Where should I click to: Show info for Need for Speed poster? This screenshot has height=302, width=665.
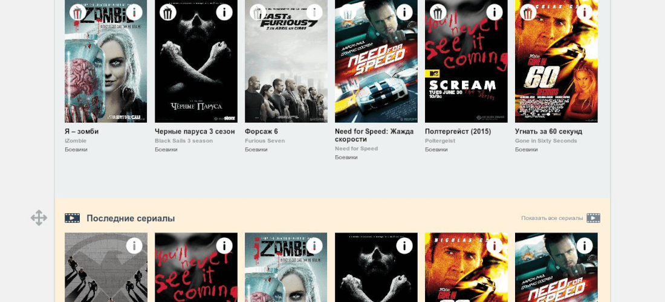pyautogui.click(x=404, y=12)
